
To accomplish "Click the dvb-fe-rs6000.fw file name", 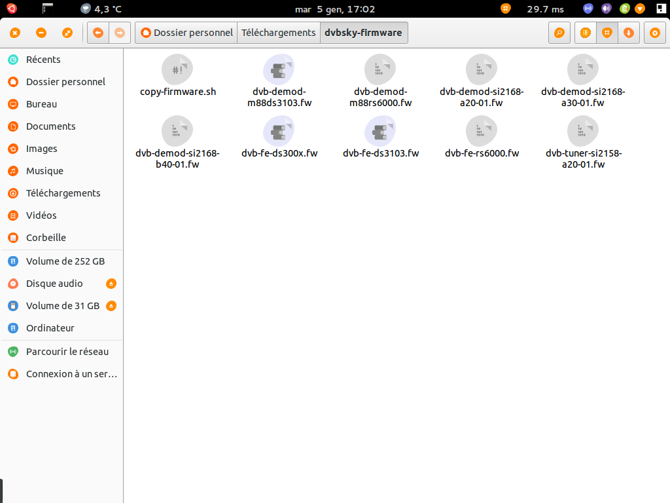I will coord(482,153).
